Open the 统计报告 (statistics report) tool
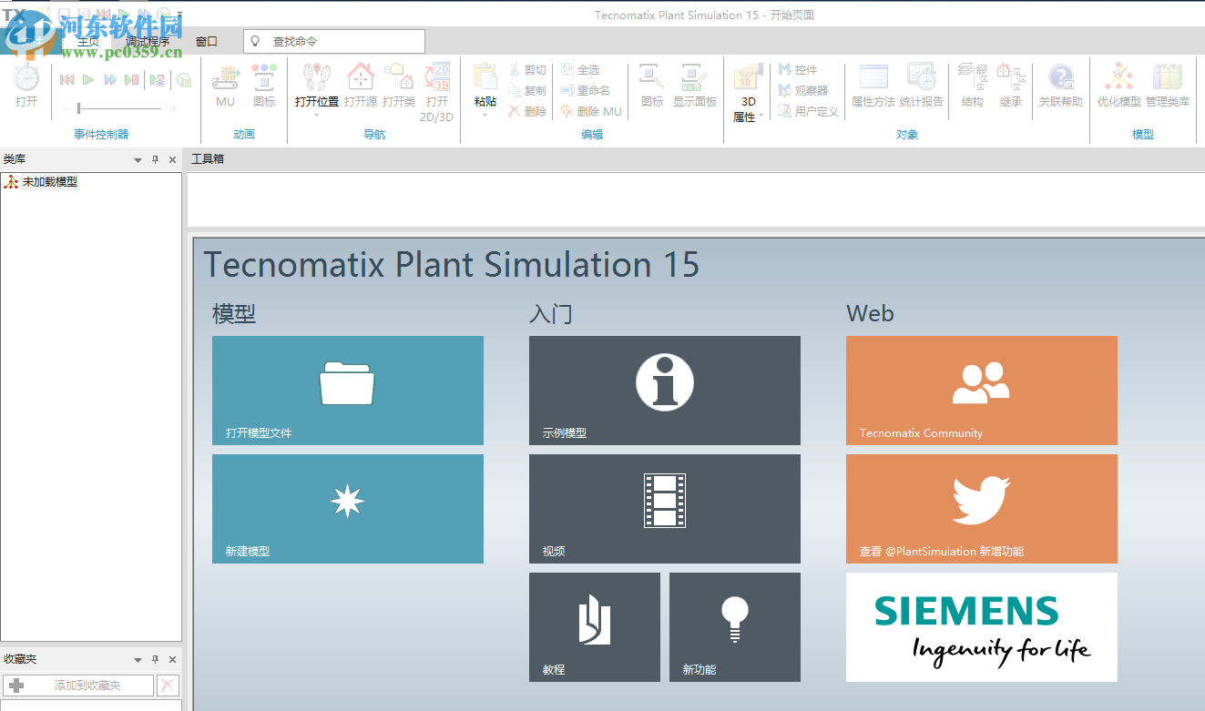Screen dimensions: 1205x711 923,86
